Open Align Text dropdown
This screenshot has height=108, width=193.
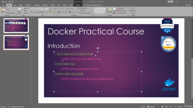82,10
